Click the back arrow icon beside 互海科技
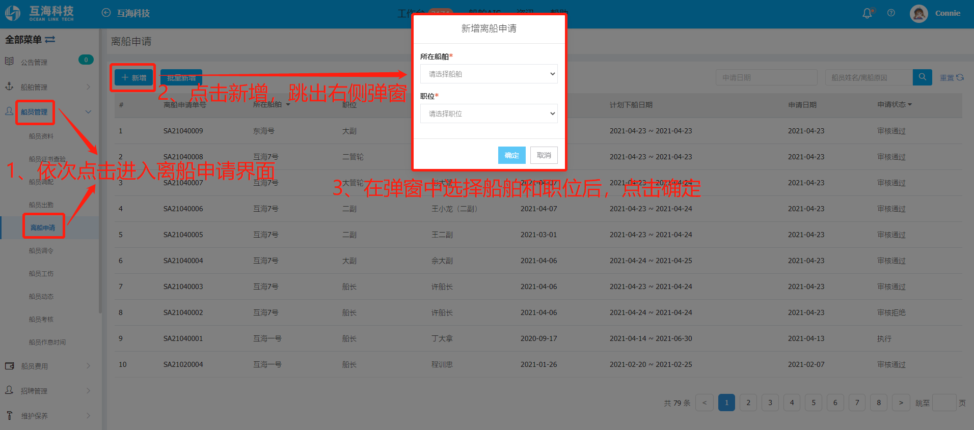This screenshot has width=974, height=430. [x=106, y=13]
